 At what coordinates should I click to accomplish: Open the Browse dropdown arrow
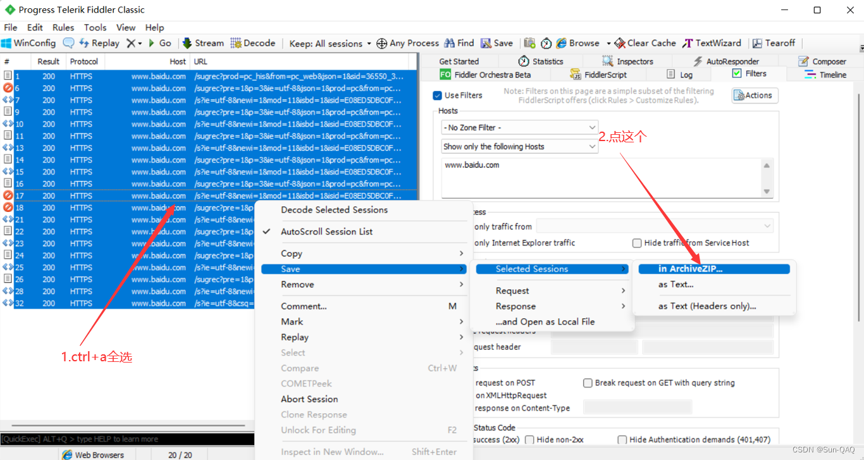click(x=608, y=43)
